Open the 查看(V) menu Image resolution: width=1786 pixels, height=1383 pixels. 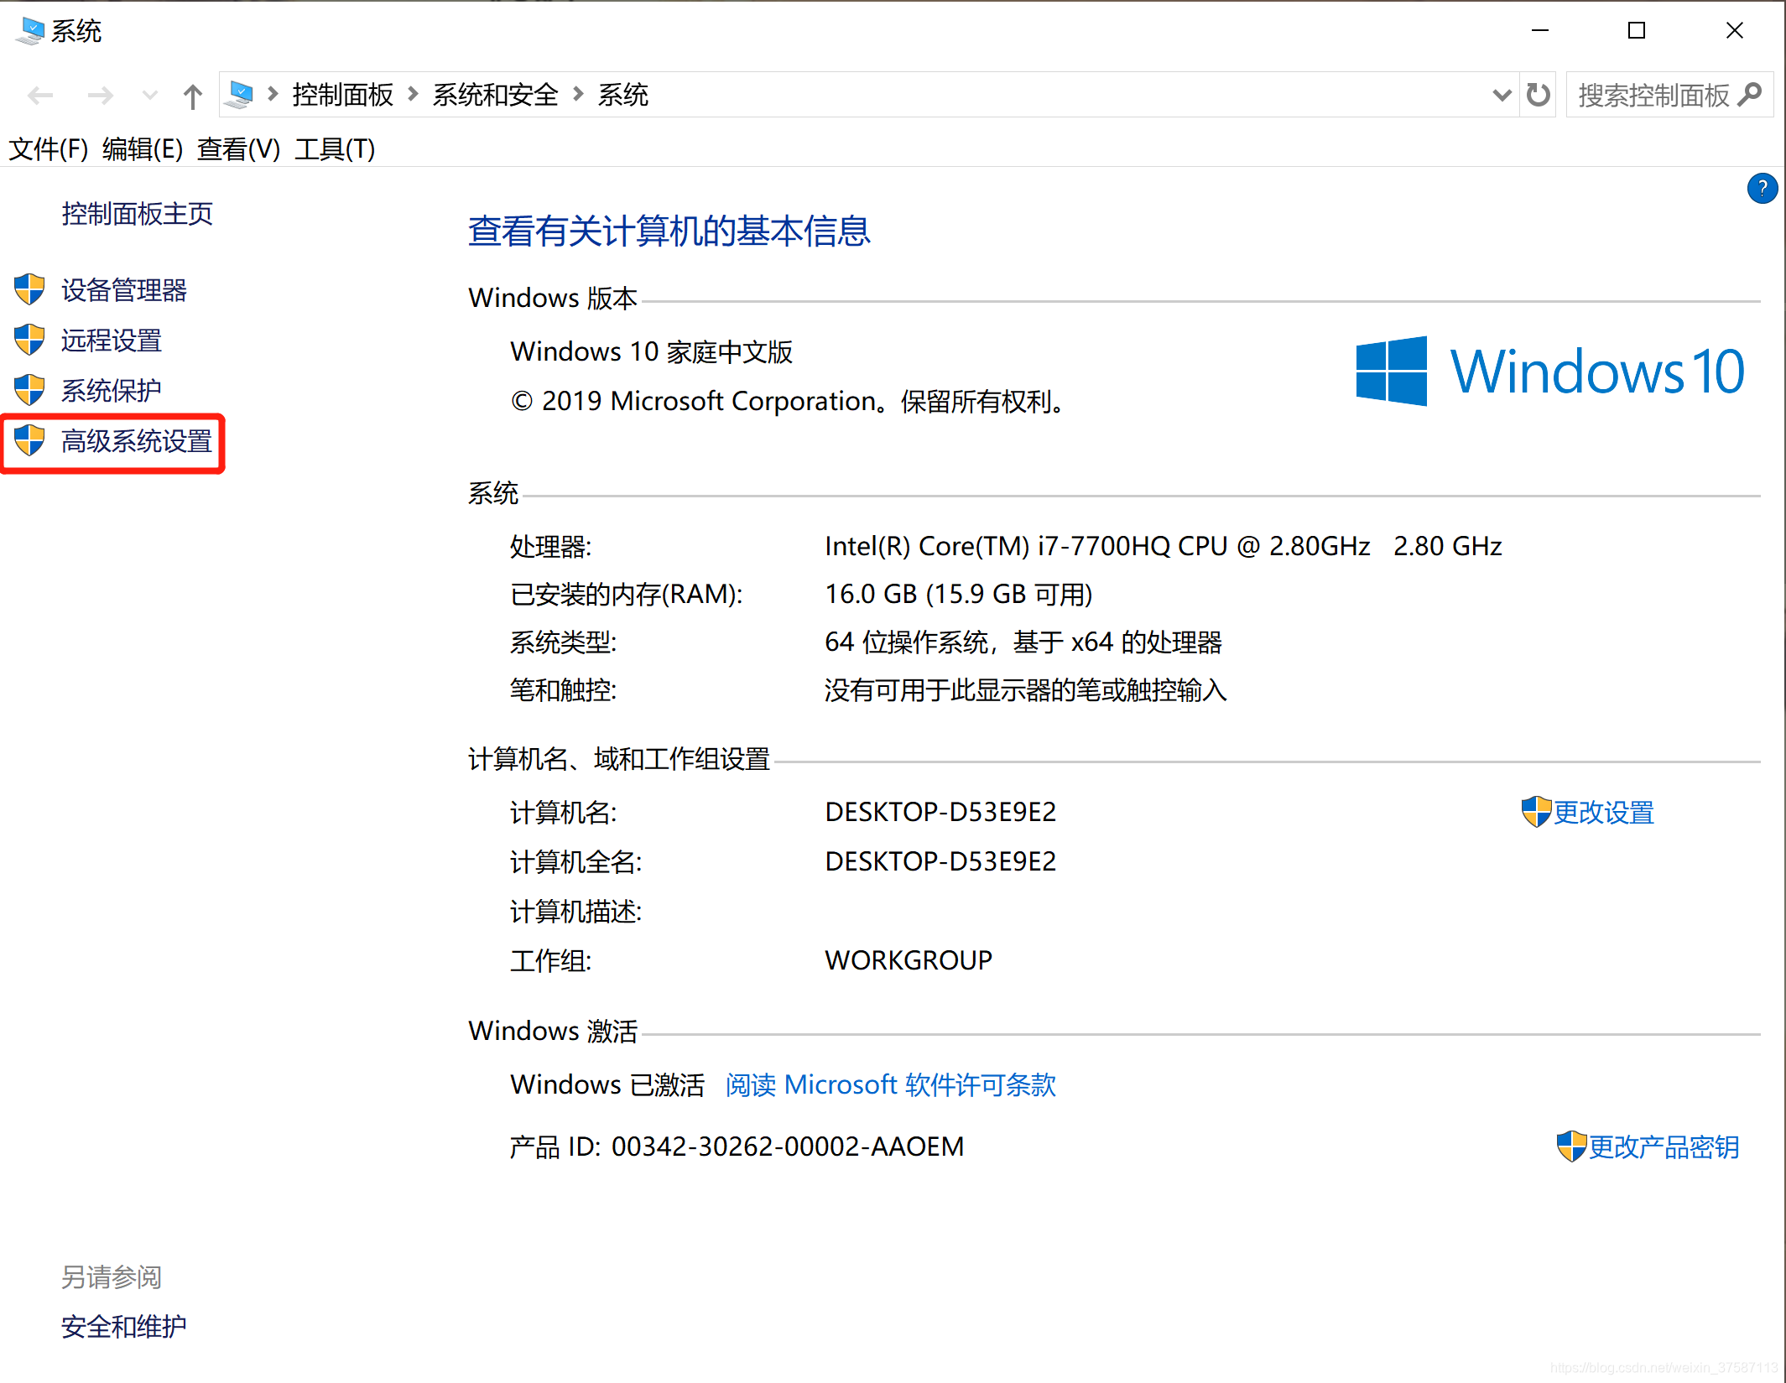pos(238,149)
